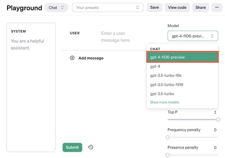
Task: Click the Presence penalty slider handle
Action: point(168,155)
